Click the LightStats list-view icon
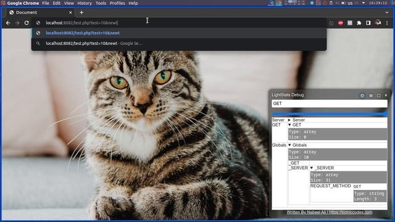 pos(371,96)
